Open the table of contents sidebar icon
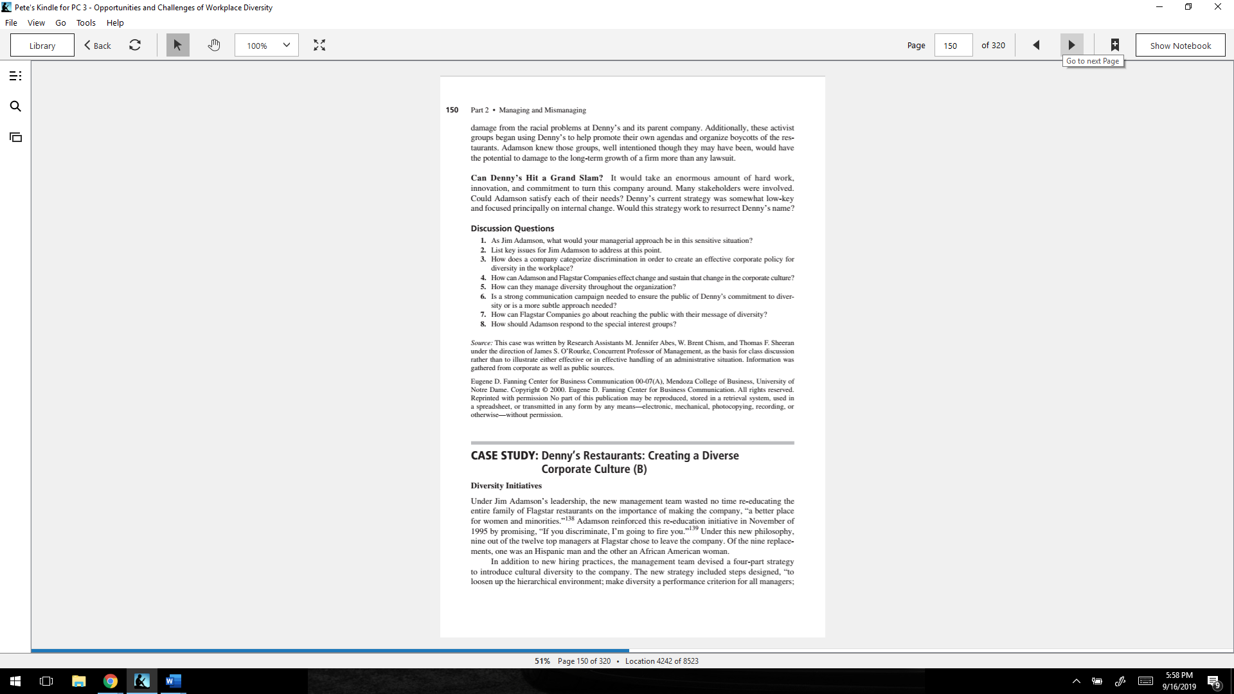 click(x=15, y=76)
